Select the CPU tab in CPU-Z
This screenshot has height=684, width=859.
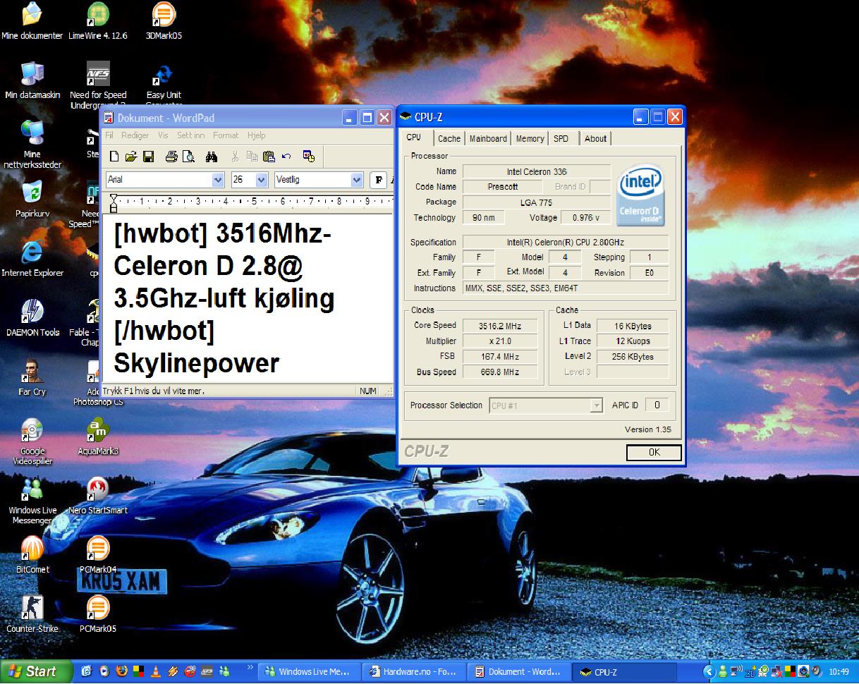click(x=414, y=138)
